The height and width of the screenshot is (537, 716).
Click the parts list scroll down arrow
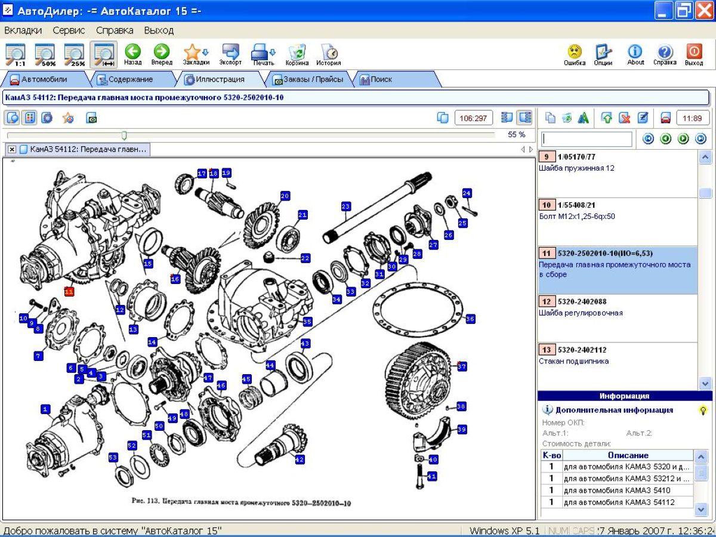pos(705,384)
